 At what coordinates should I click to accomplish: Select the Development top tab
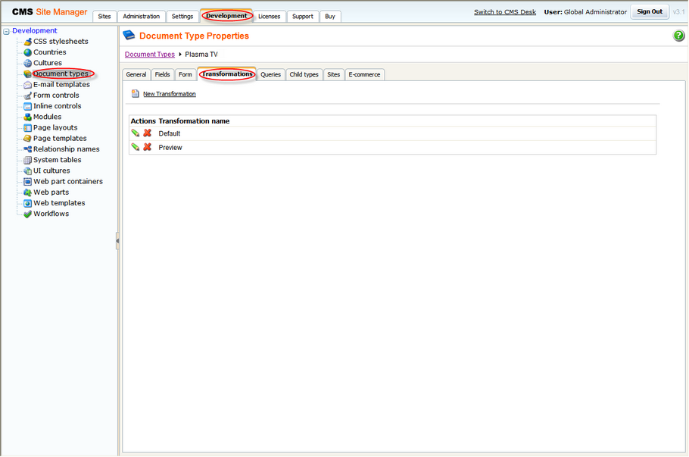(226, 16)
